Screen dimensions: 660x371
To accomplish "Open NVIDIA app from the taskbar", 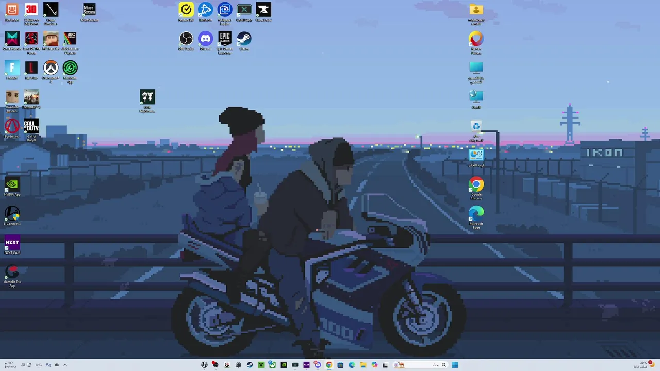I will [x=284, y=365].
